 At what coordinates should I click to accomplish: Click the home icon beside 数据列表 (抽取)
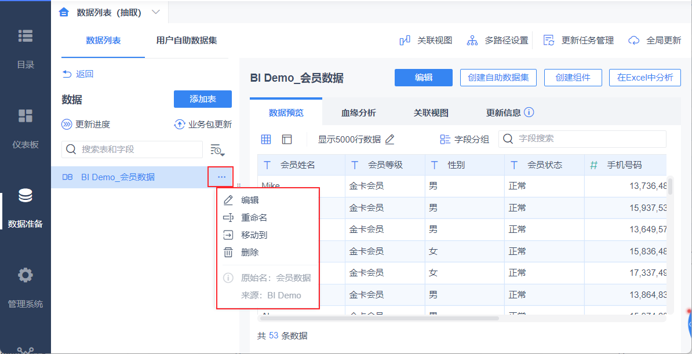tap(64, 12)
